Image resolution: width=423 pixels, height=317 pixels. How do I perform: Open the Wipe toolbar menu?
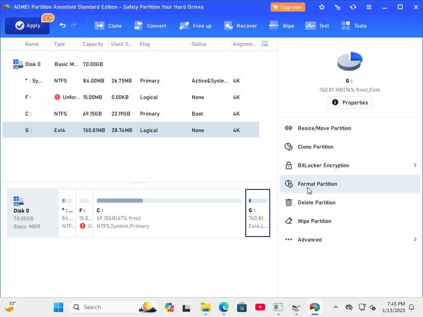(281, 26)
